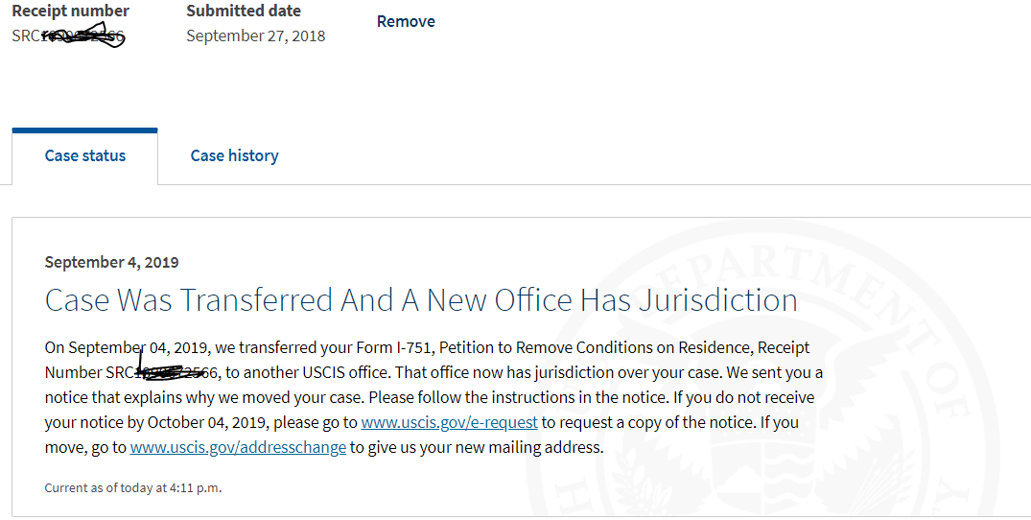Click the September 27, 2018 submitted date
The width and height of the screenshot is (1031, 520).
[x=255, y=35]
